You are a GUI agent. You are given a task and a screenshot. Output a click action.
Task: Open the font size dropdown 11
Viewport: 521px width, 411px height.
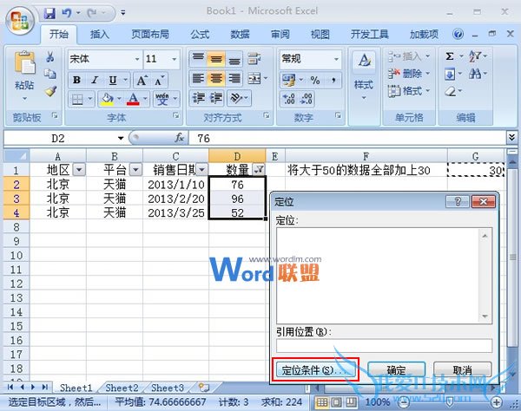pyautogui.click(x=175, y=59)
